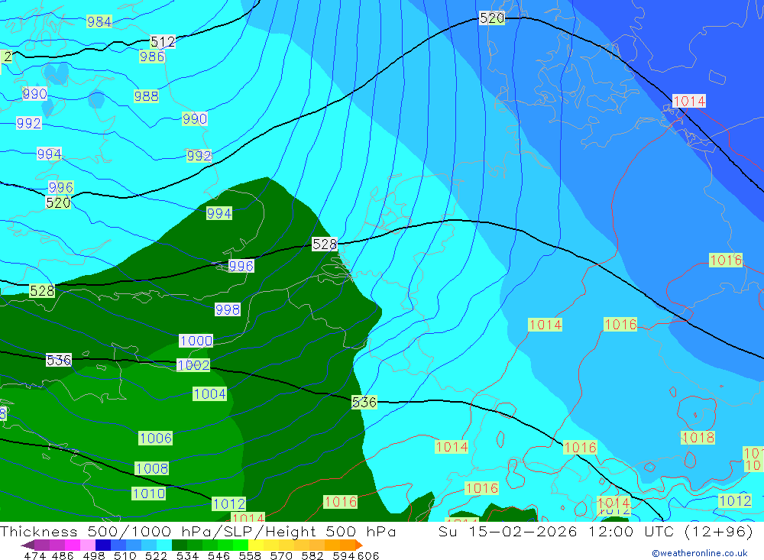Select the 988 isobar label
764x560 pixels.
tap(146, 96)
